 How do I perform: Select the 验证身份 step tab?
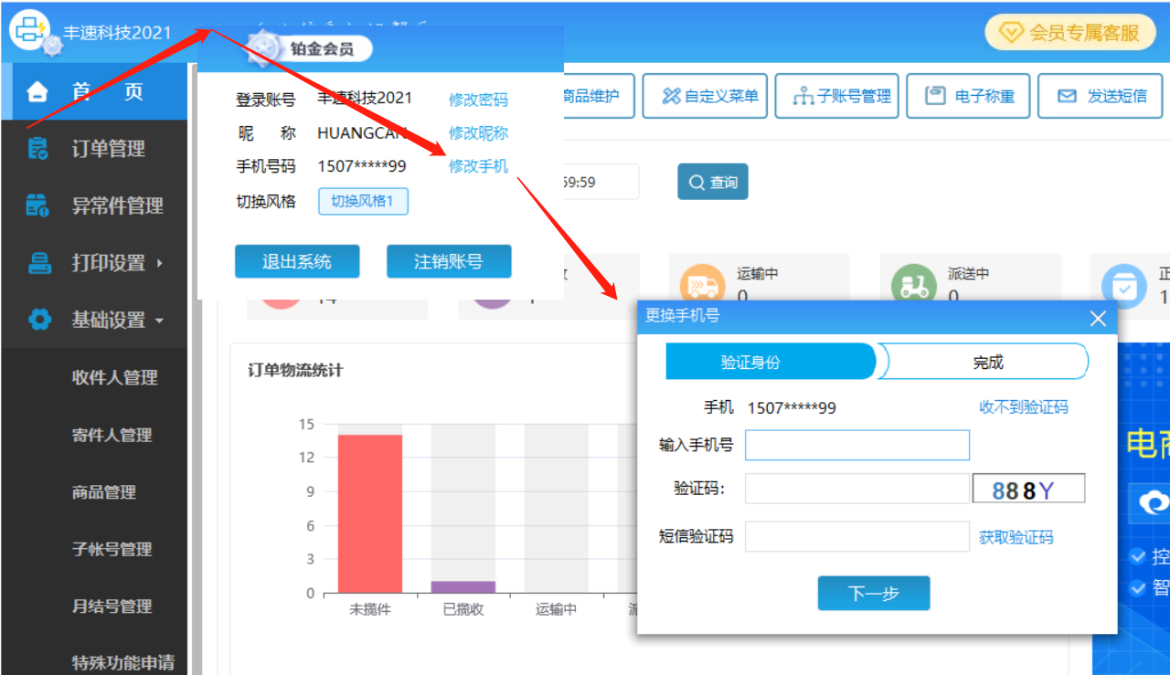770,362
